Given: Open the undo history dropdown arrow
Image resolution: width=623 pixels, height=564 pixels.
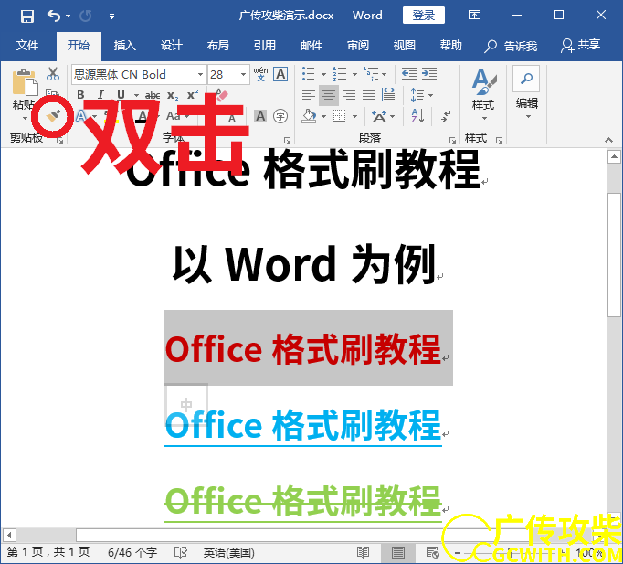Looking at the screenshot, I should [x=68, y=16].
